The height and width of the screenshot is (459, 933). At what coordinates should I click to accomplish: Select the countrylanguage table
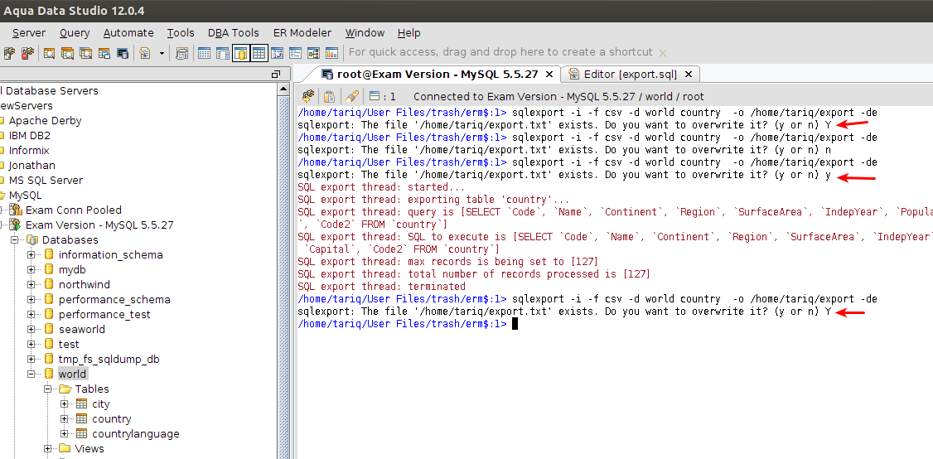[136, 433]
